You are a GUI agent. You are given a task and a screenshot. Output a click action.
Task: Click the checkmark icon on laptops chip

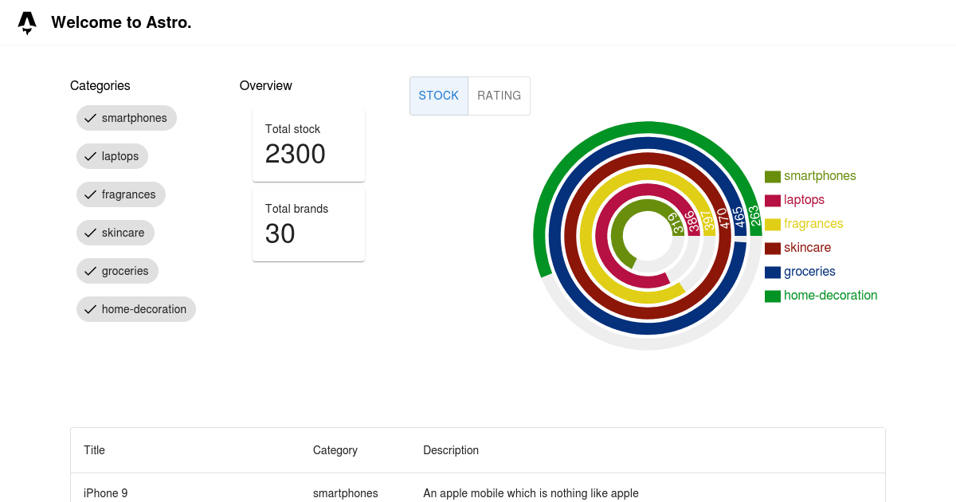click(90, 156)
